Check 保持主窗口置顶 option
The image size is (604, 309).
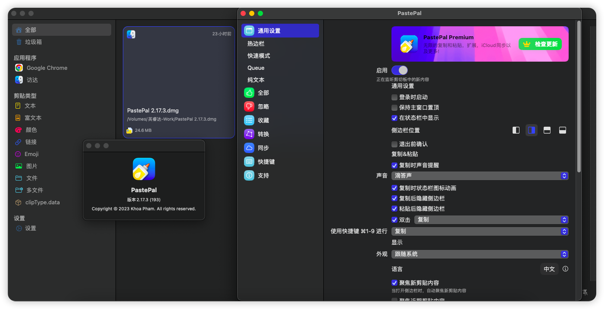click(x=394, y=108)
